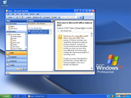Toggle follow-up flag on Outlook 2003 Team message
This screenshot has height=98, width=131.
(50, 32)
